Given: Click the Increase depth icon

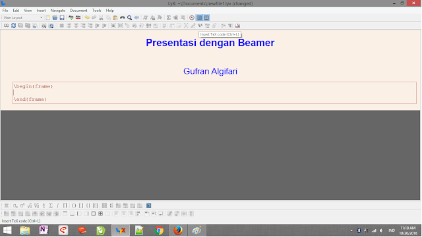Looking at the screenshot, I should click(x=97, y=26).
